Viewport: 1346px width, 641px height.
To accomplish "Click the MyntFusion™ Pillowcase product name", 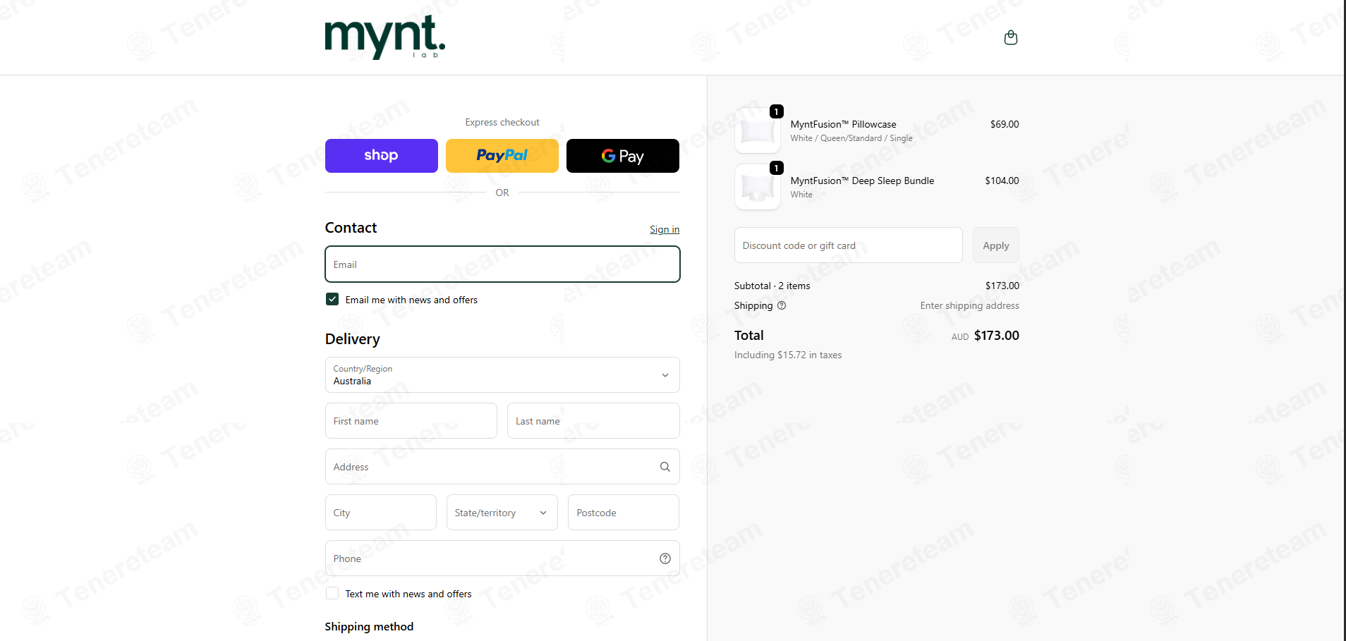I will coord(844,124).
